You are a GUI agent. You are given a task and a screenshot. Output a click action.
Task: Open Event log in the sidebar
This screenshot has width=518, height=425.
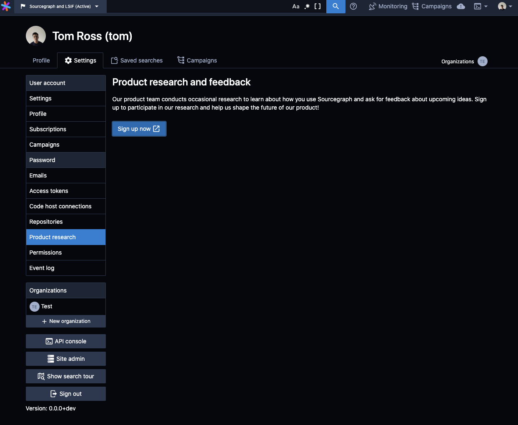pos(66,268)
